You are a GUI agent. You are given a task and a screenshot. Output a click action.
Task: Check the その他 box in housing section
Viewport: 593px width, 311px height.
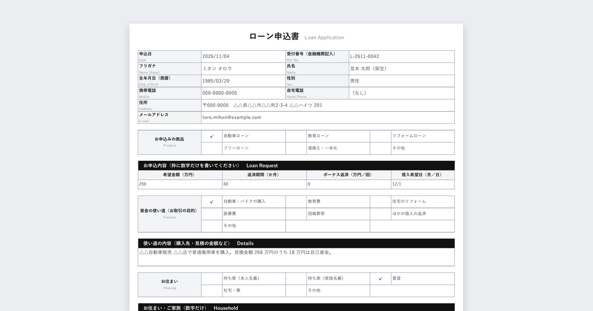point(296,291)
